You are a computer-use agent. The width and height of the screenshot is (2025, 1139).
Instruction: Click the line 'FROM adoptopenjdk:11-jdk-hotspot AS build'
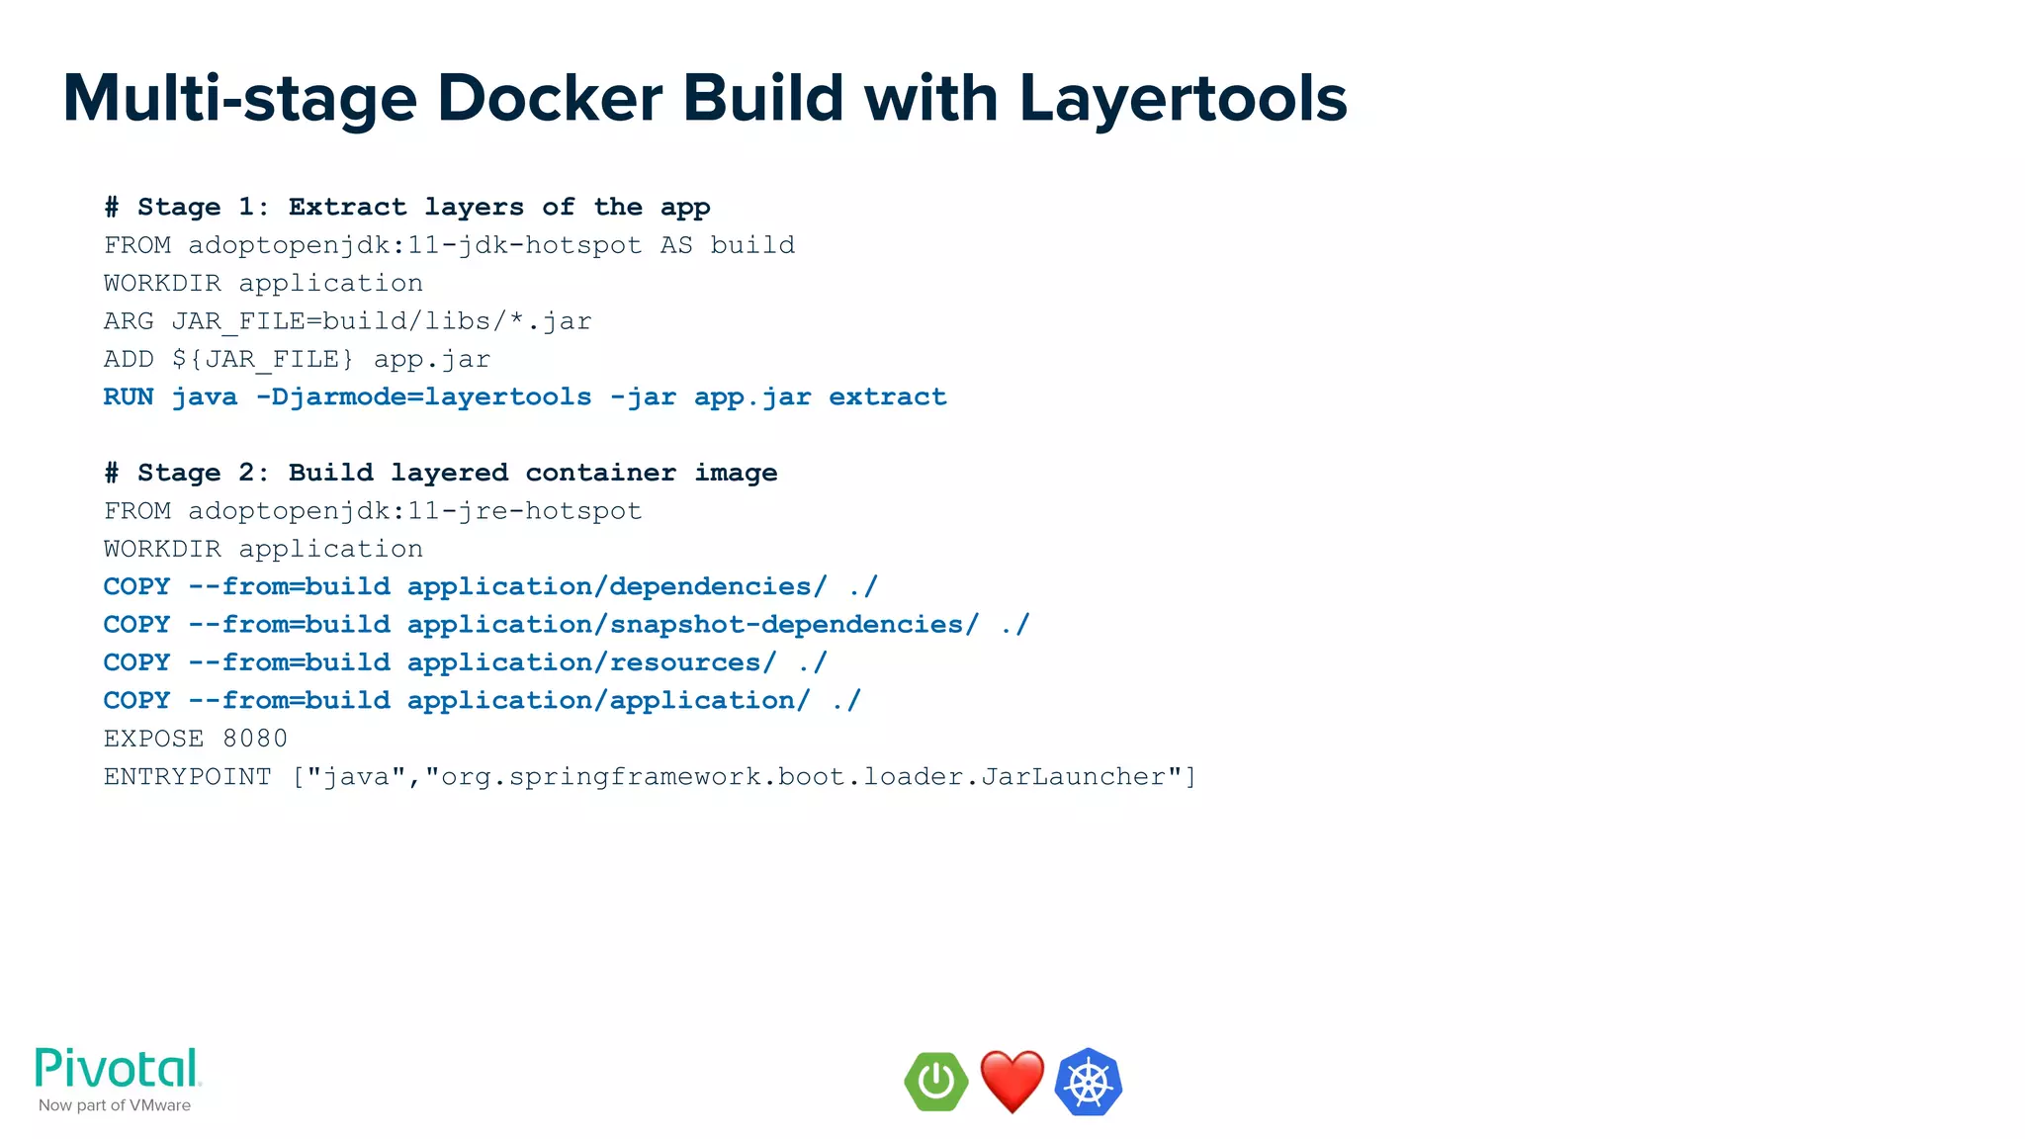click(449, 245)
